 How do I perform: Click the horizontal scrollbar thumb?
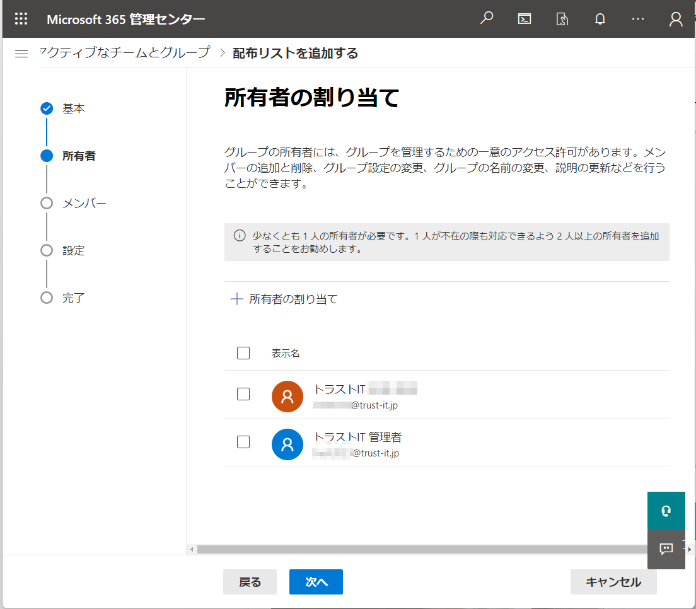point(422,550)
